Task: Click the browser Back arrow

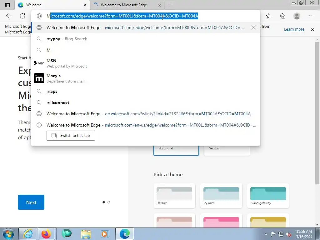Action: tap(8, 16)
